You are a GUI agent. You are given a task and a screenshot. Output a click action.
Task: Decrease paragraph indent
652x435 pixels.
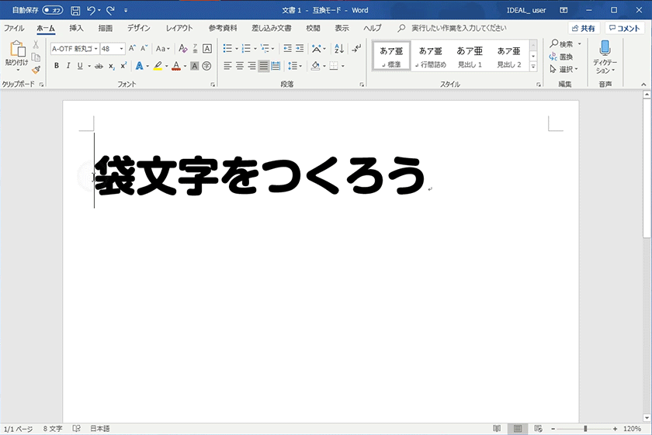[x=287, y=49]
